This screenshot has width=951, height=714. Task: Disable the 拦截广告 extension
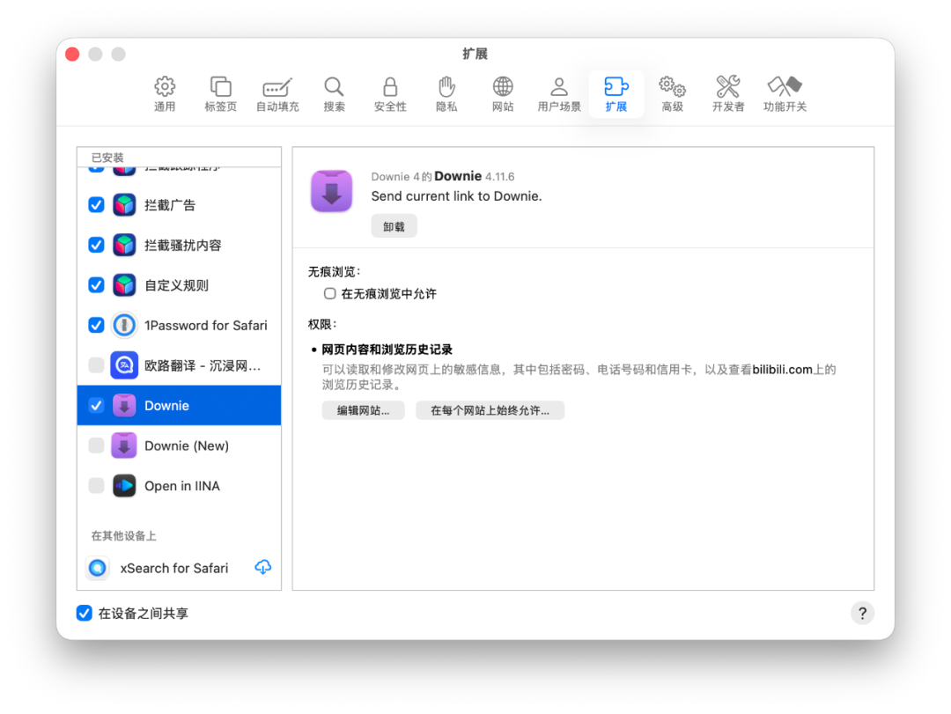pyautogui.click(x=96, y=204)
